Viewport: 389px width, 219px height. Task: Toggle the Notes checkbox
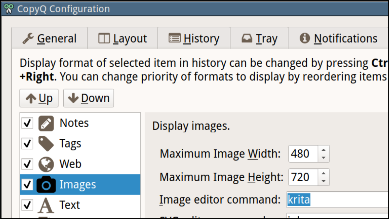27,123
